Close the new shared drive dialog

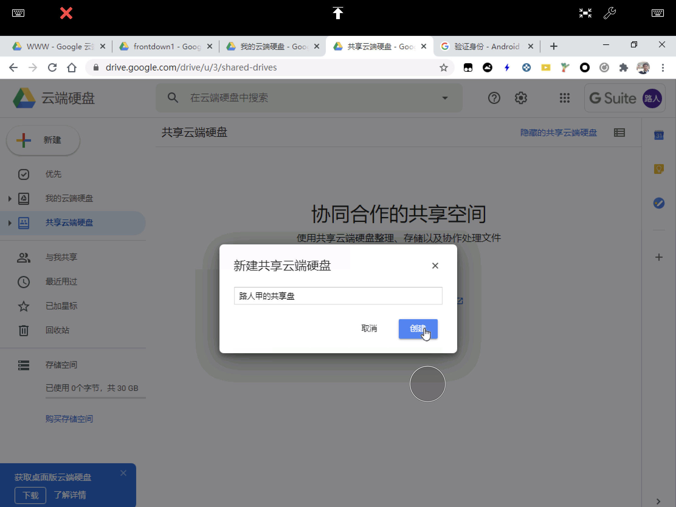coord(435,266)
